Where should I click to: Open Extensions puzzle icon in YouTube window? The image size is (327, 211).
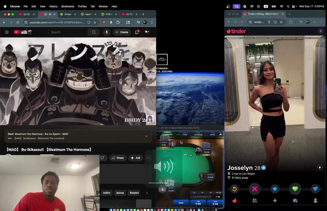pos(118,22)
